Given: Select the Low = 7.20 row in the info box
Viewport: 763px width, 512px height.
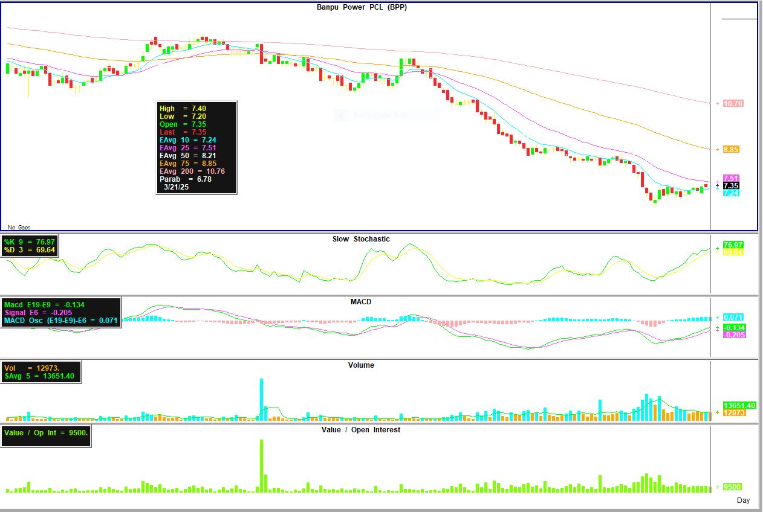Looking at the screenshot, I should click(x=183, y=117).
